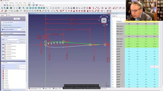The height and width of the screenshot is (91, 163).
Task: Collapse the 'Messages du solveur' section
Action: pos(13,22)
